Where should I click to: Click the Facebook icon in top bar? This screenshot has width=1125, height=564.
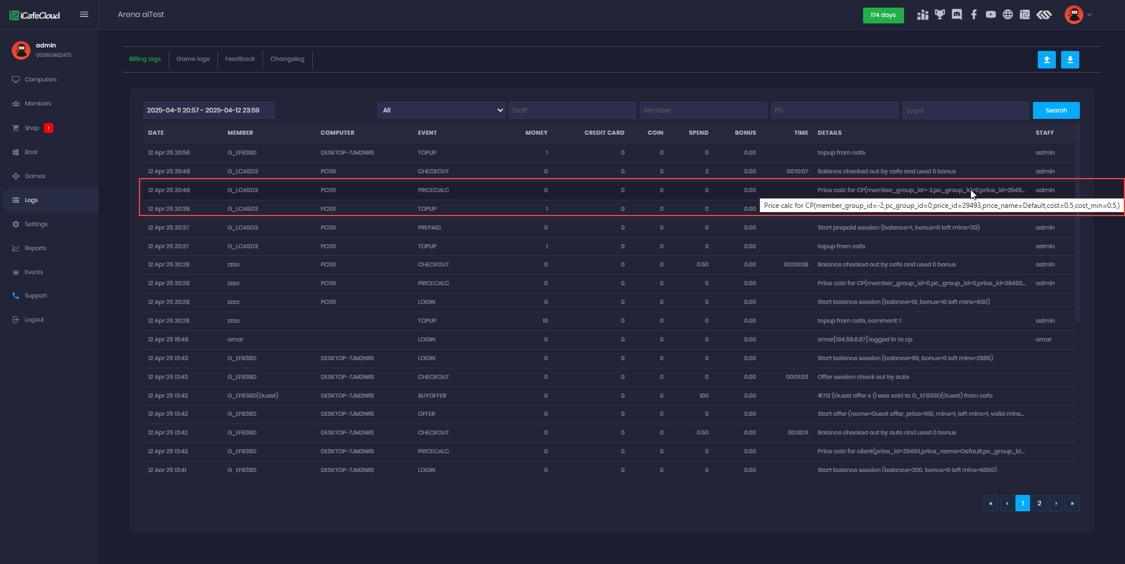click(x=974, y=15)
